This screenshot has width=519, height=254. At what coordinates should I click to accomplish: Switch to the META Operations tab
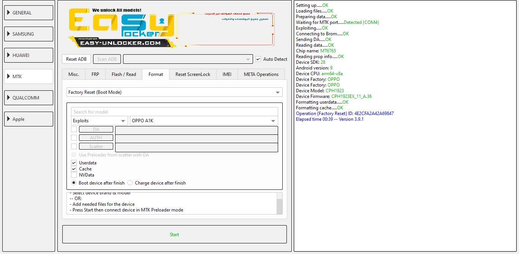[x=261, y=74]
